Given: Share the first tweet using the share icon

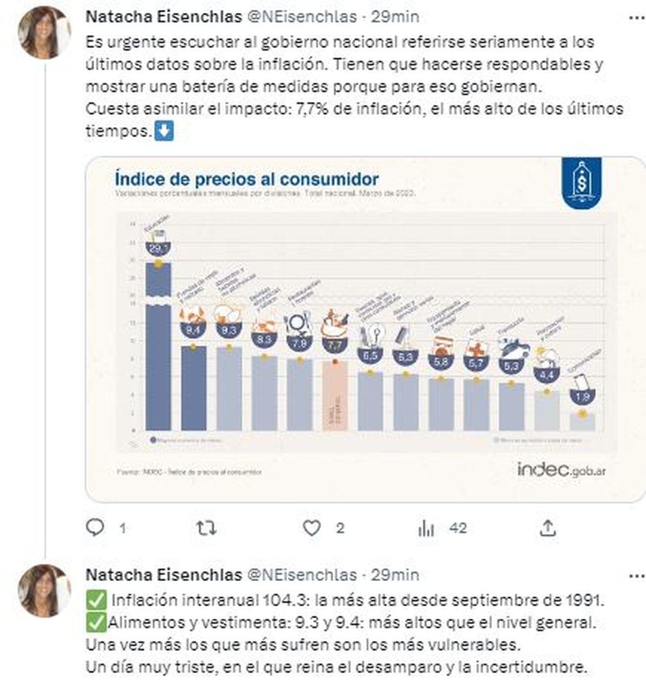Looking at the screenshot, I should point(547,528).
